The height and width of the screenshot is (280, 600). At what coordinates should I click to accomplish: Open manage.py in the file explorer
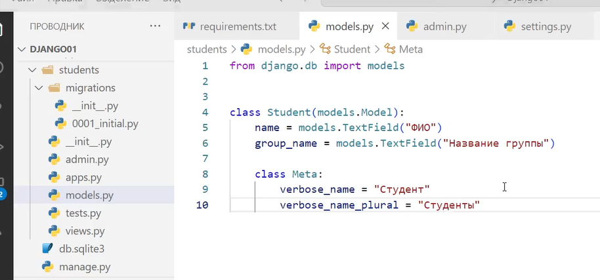pos(85,267)
